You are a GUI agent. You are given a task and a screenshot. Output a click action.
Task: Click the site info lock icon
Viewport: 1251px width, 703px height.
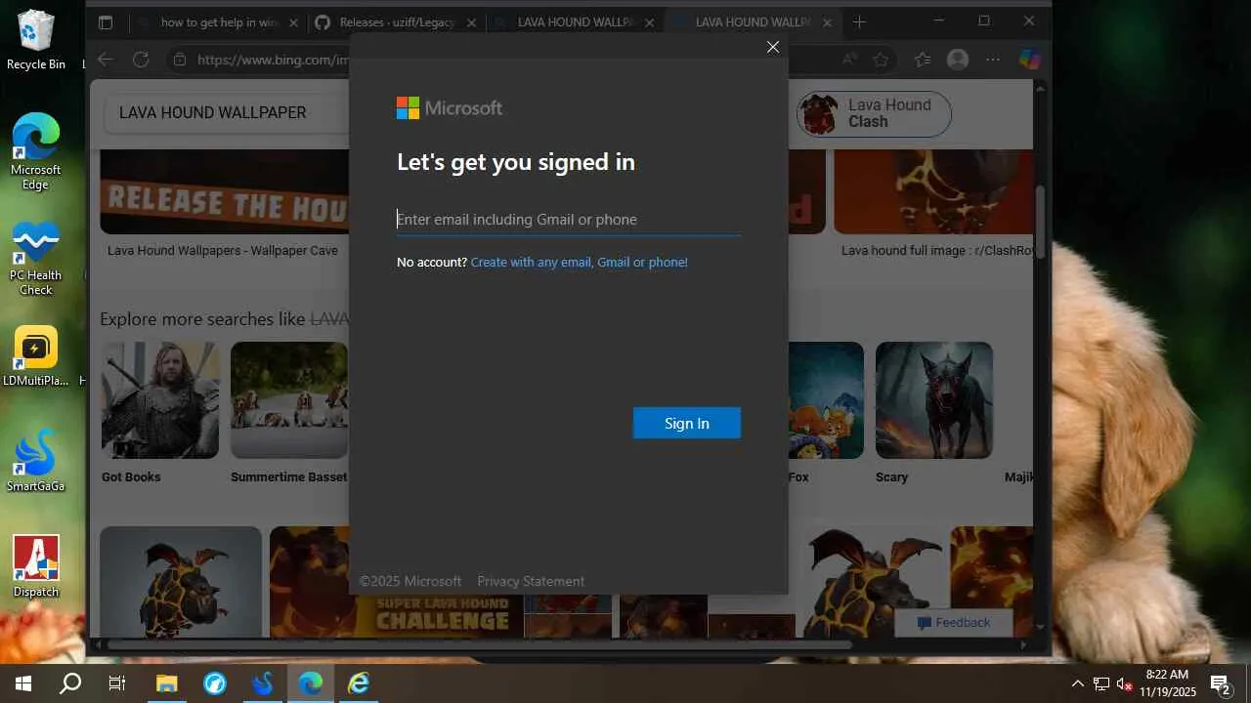tap(179, 60)
